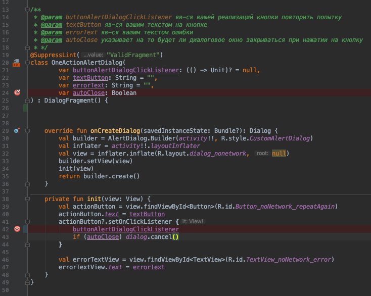Click the "ValidFragment" string literal
This screenshot has width=371, height=296.
pyautogui.click(x=133, y=55)
